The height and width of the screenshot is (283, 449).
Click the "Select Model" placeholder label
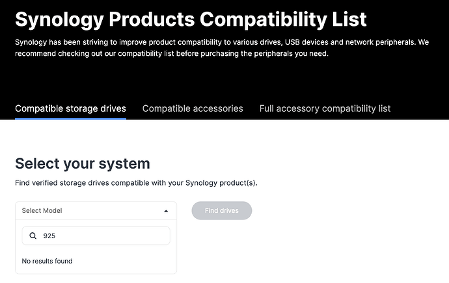[42, 211]
